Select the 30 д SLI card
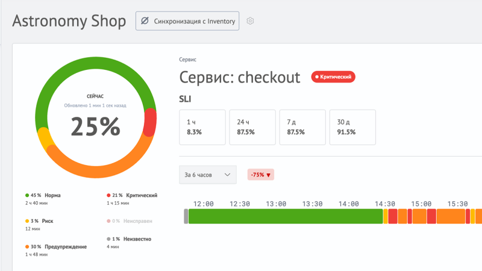 pos(352,127)
